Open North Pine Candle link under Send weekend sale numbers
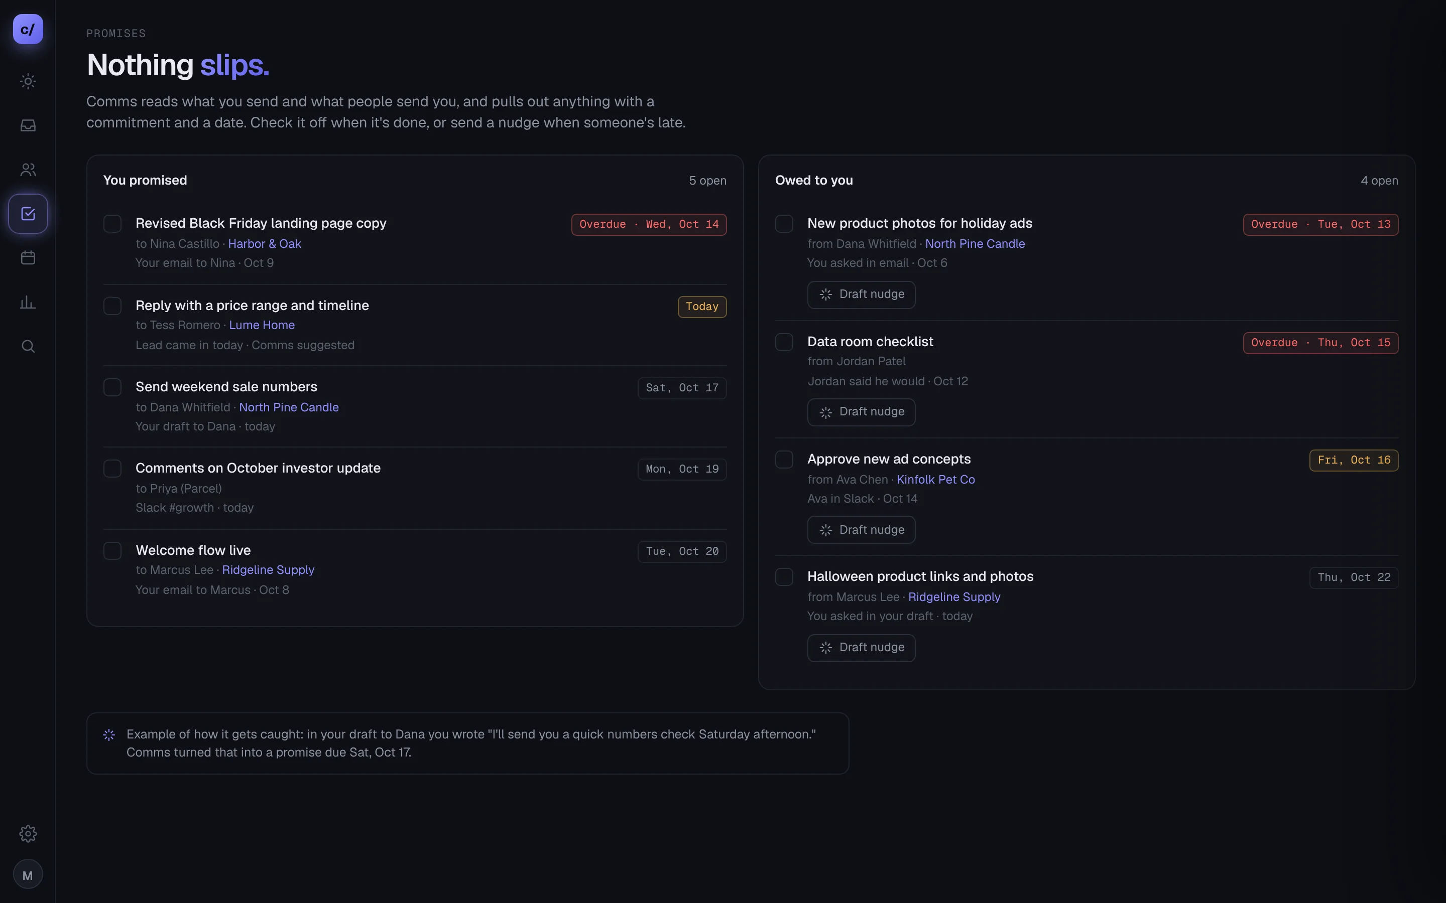Image resolution: width=1446 pixels, height=903 pixels. point(289,407)
